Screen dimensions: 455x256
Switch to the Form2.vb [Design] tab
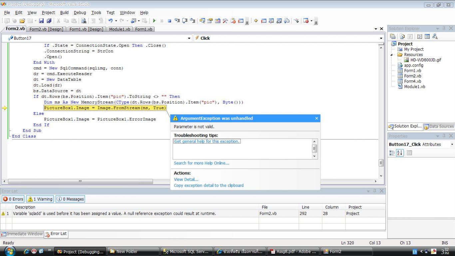tap(46, 29)
